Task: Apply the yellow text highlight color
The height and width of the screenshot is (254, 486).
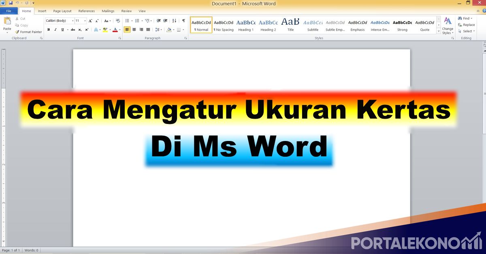Action: point(105,30)
